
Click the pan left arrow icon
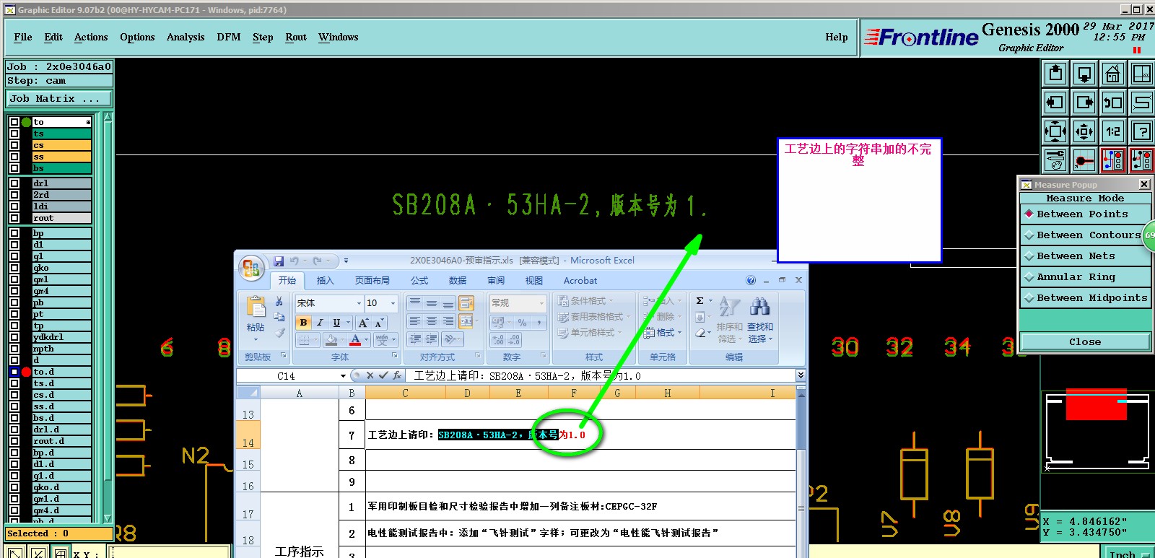(1055, 103)
